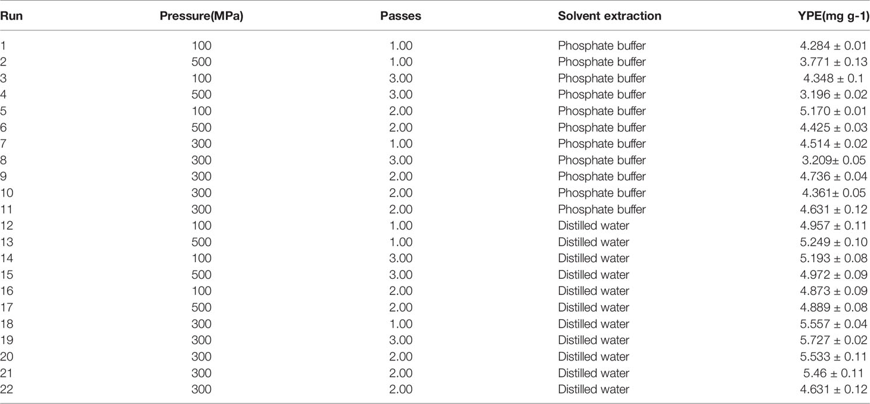Click Phosphate buffer in run 11 row
The height and width of the screenshot is (404, 870).
(x=602, y=209)
